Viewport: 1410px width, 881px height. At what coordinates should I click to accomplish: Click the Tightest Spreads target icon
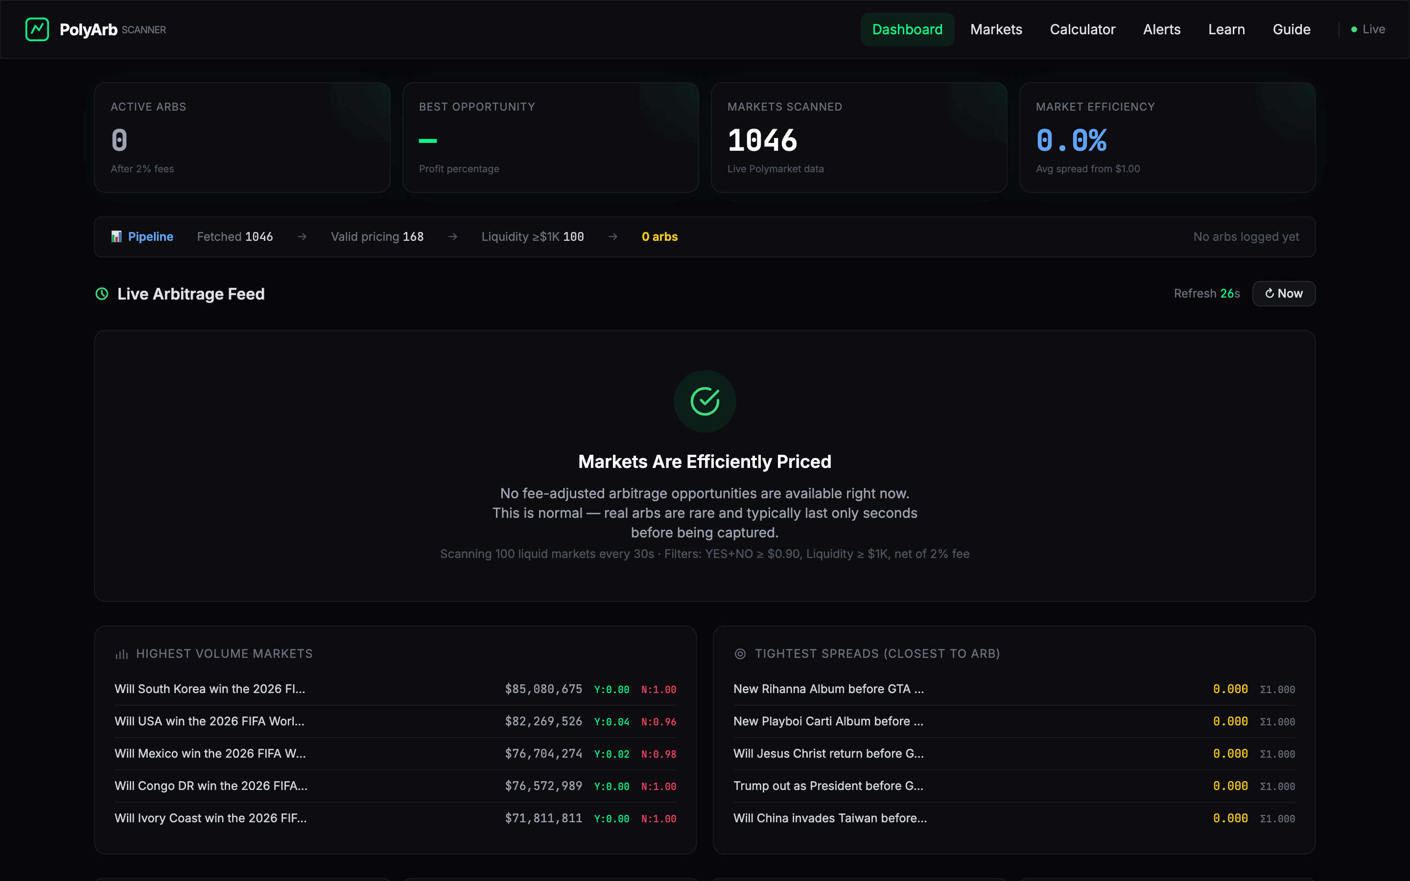(x=740, y=654)
